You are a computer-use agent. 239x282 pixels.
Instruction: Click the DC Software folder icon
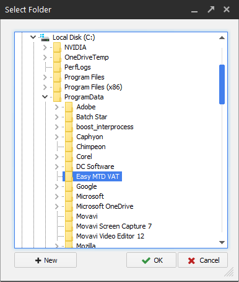tap(69, 166)
